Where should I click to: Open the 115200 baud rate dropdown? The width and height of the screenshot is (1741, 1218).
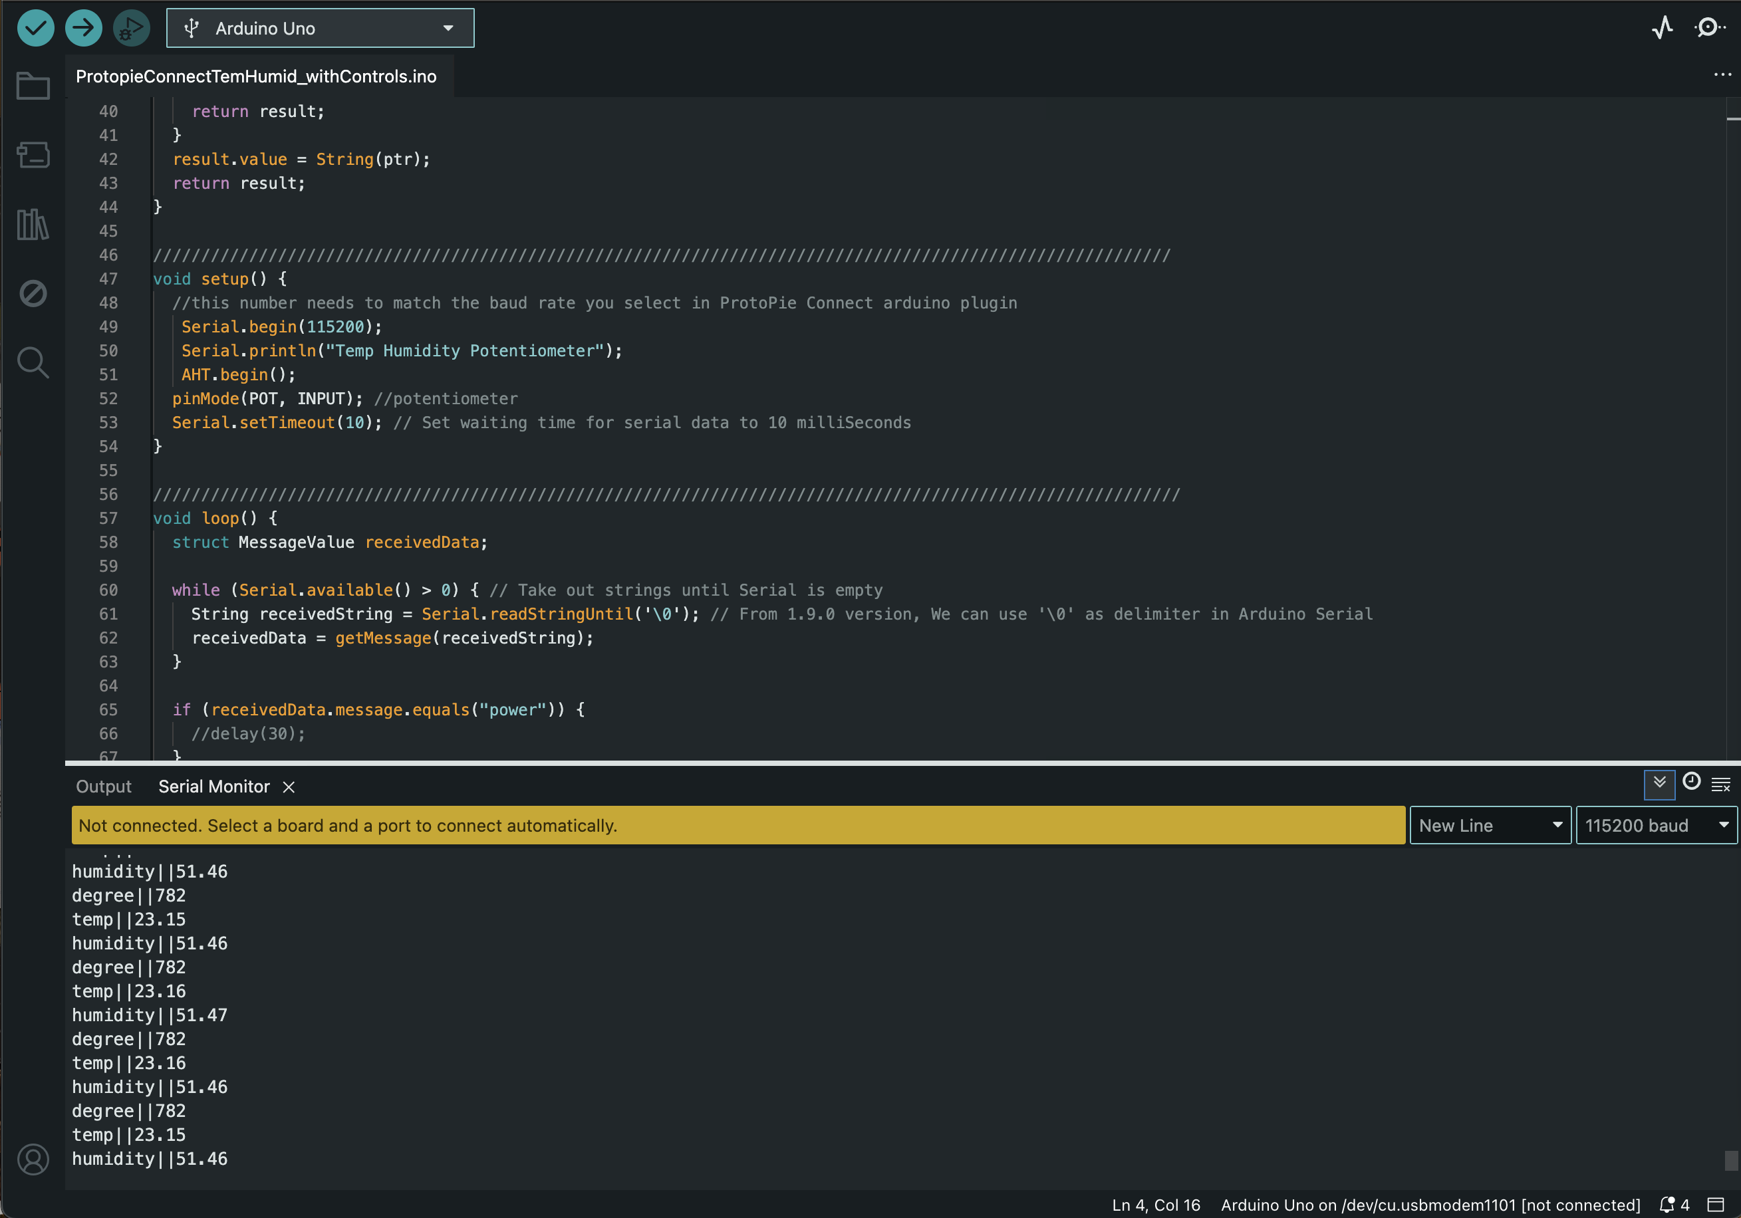(x=1656, y=825)
